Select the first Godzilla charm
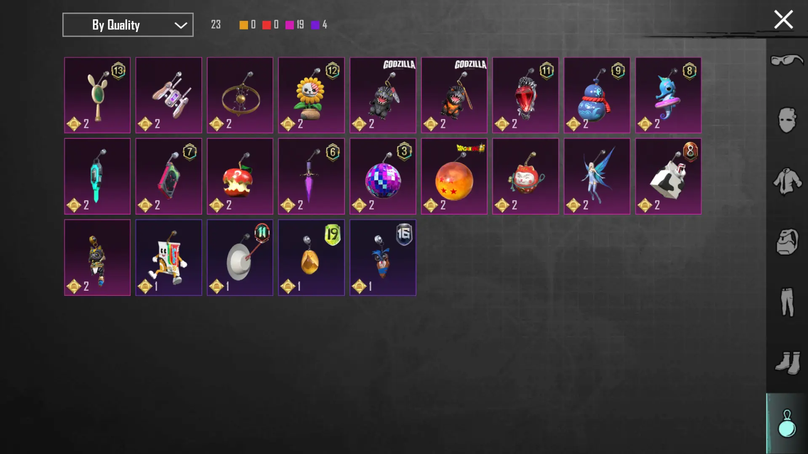808x454 pixels. [383, 95]
